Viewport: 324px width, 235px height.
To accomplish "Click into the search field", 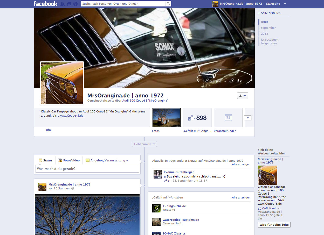I will coord(123,4).
